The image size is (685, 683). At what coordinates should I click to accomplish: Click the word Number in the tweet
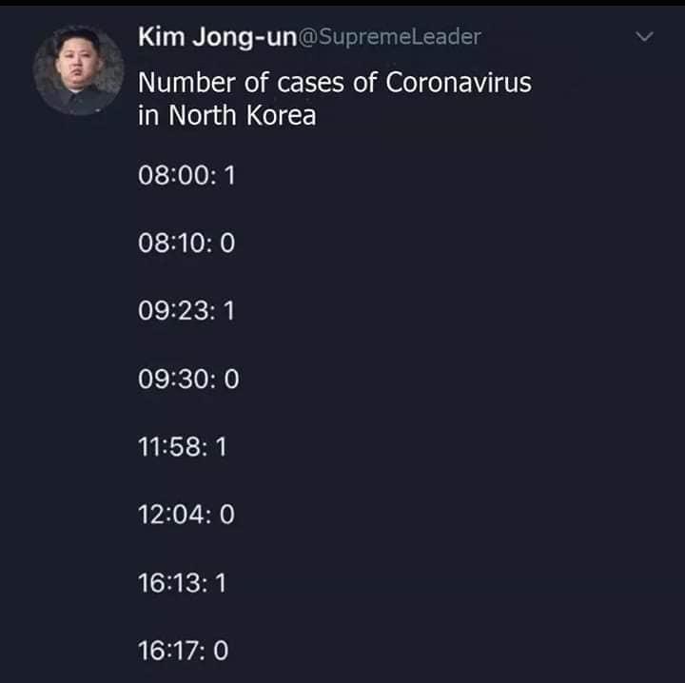pos(187,83)
